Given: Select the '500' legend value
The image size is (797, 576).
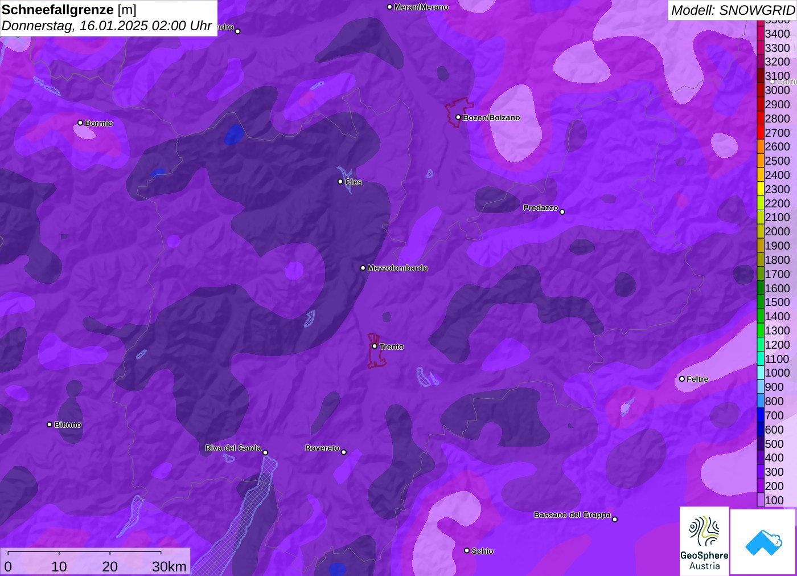Looking at the screenshot, I should coord(774,444).
